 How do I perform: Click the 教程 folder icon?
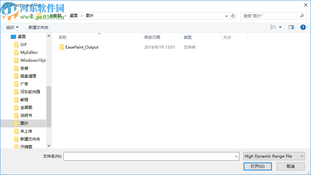(x=16, y=100)
